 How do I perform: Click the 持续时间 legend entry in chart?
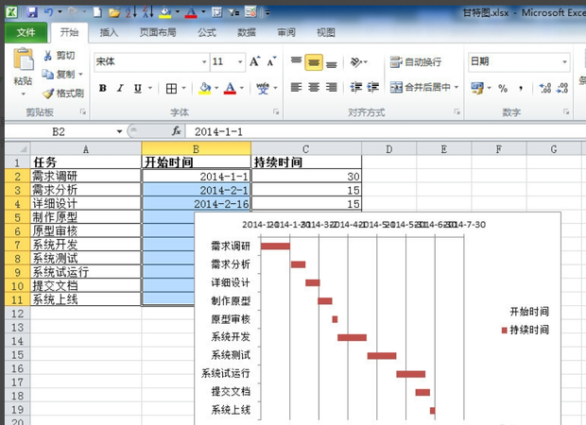526,331
